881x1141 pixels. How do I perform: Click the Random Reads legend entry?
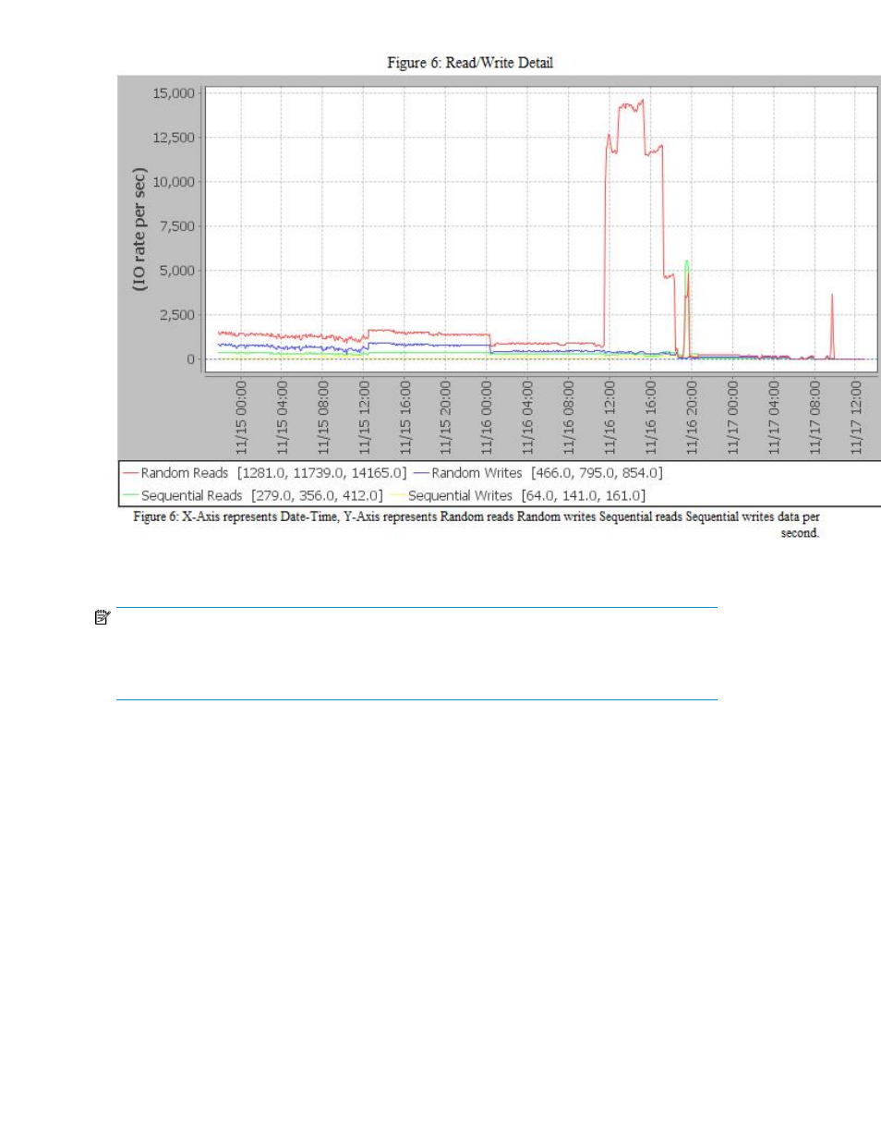[264, 473]
